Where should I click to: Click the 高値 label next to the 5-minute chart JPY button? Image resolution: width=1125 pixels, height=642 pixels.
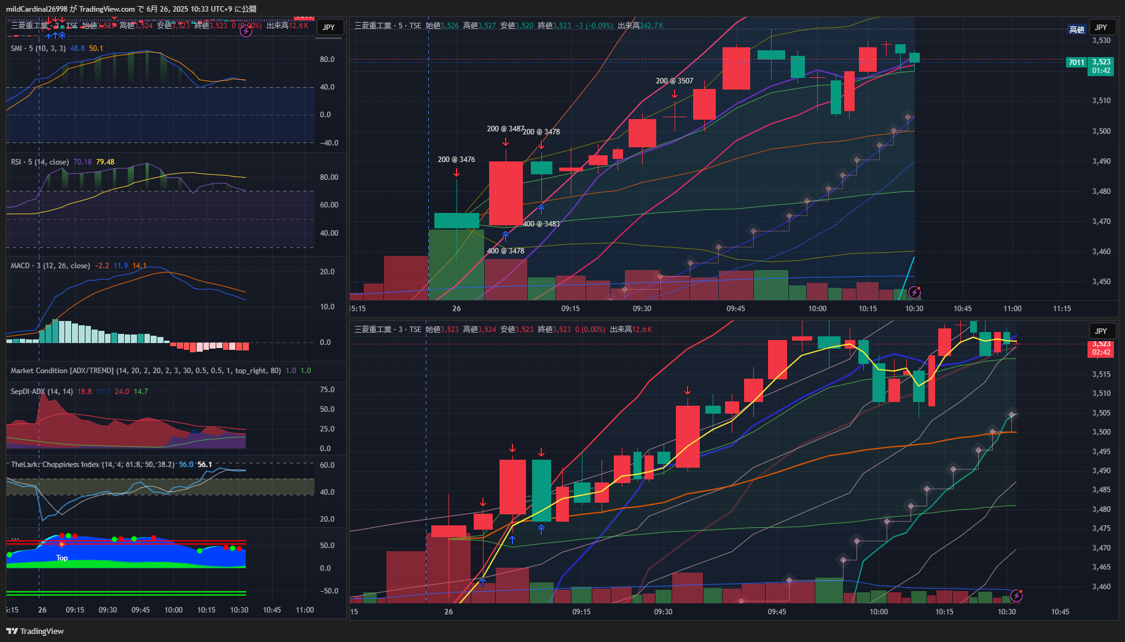pyautogui.click(x=1076, y=29)
